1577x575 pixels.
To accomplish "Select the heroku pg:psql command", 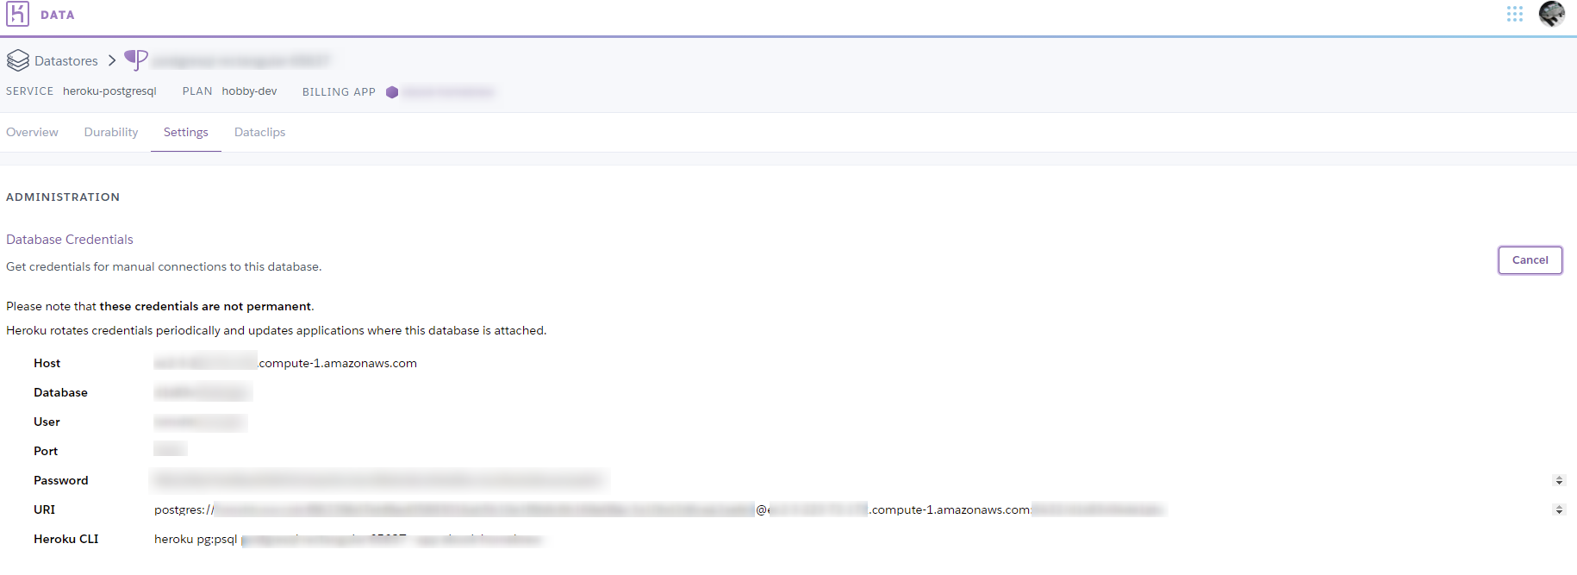I will click(x=349, y=540).
